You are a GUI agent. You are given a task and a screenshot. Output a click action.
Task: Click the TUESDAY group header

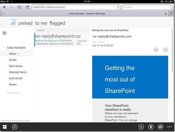(x=62, y=30)
